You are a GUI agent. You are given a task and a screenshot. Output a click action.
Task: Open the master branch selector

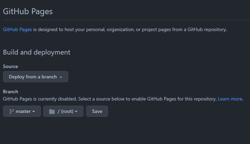(22, 111)
